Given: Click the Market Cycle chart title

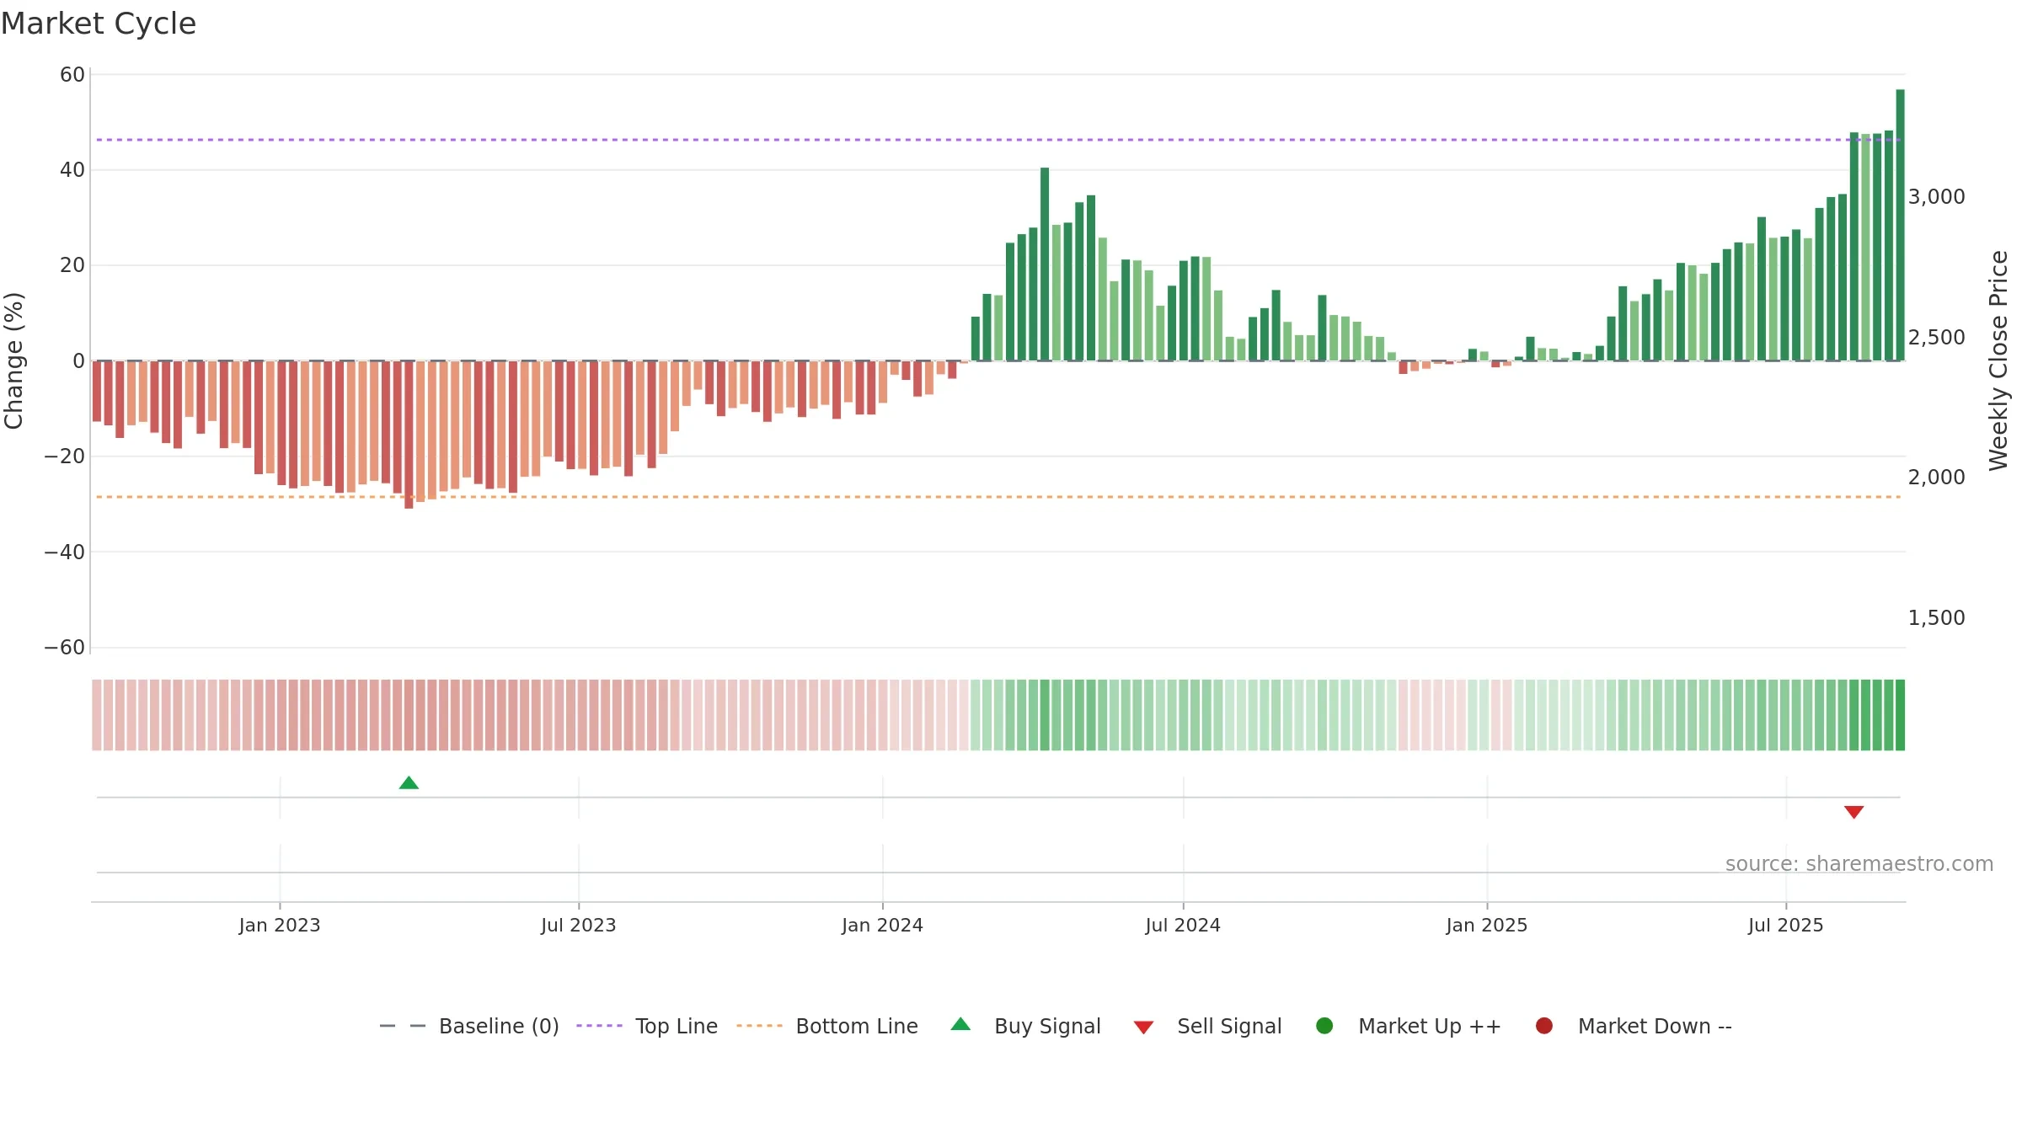Looking at the screenshot, I should [x=99, y=24].
